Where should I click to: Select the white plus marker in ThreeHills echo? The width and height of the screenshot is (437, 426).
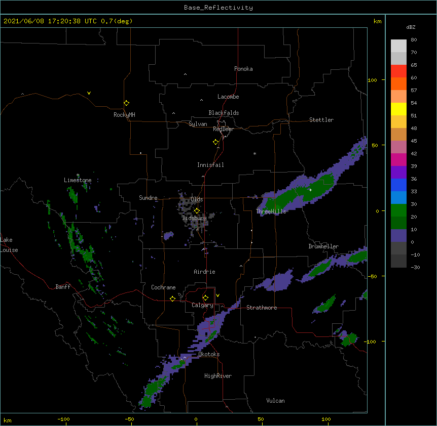point(310,190)
